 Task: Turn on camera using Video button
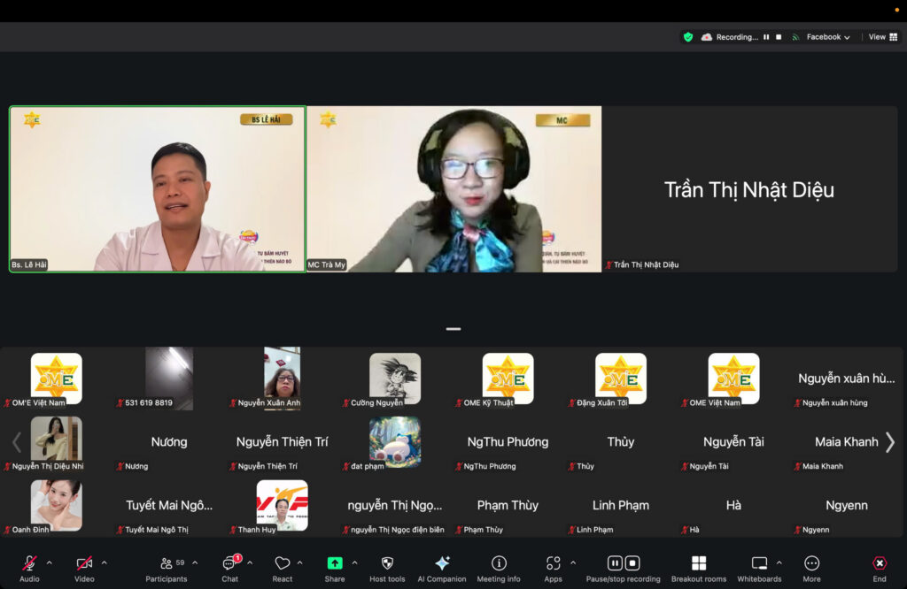[x=84, y=564]
